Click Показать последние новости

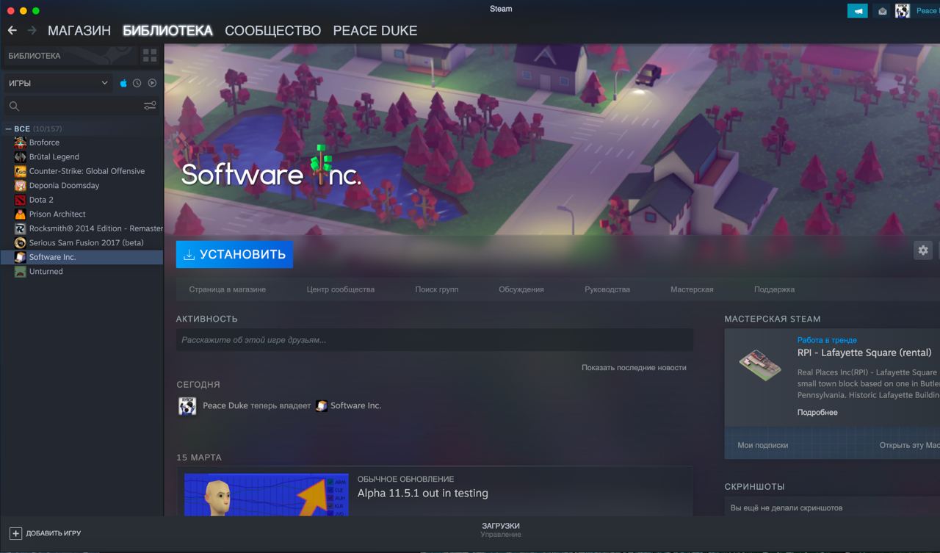coord(634,367)
